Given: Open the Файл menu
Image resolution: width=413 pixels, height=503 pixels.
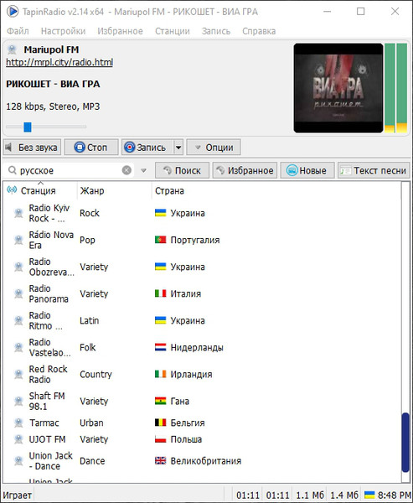Looking at the screenshot, I should [x=18, y=31].
